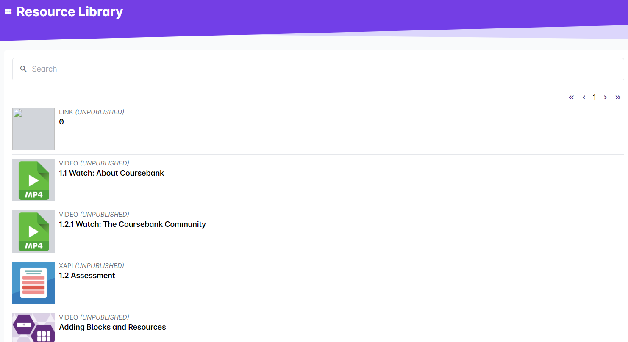The width and height of the screenshot is (628, 342).
Task: Open the 1.2 Assessment xAPI thumbnail
Action: pyautogui.click(x=33, y=283)
